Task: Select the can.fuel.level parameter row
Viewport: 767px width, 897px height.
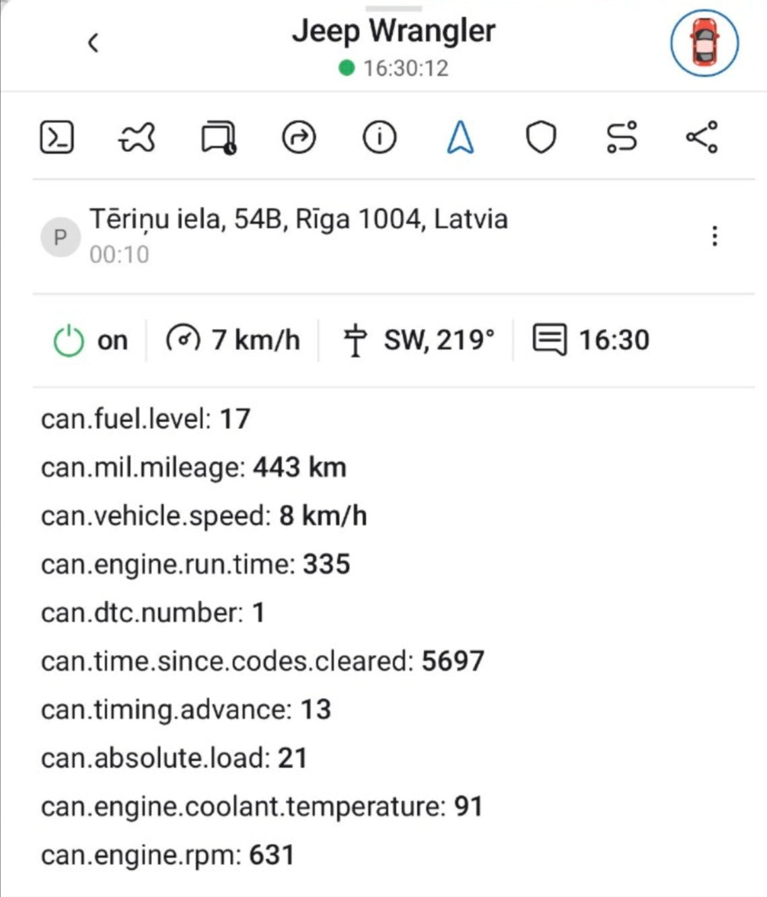Action: tap(145, 419)
